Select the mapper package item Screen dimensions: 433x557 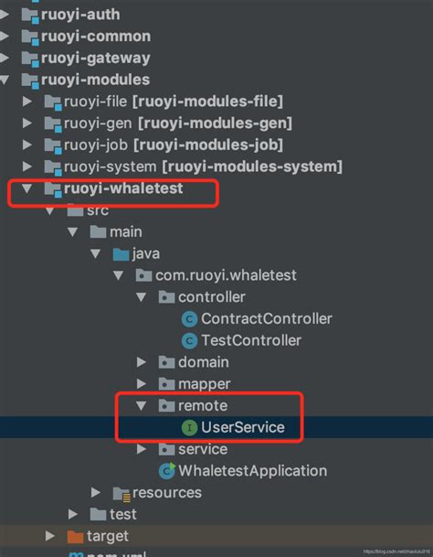tap(205, 384)
